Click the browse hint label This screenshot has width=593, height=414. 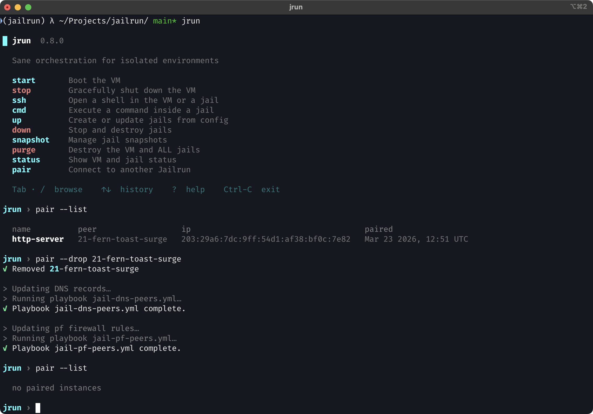[68, 190]
